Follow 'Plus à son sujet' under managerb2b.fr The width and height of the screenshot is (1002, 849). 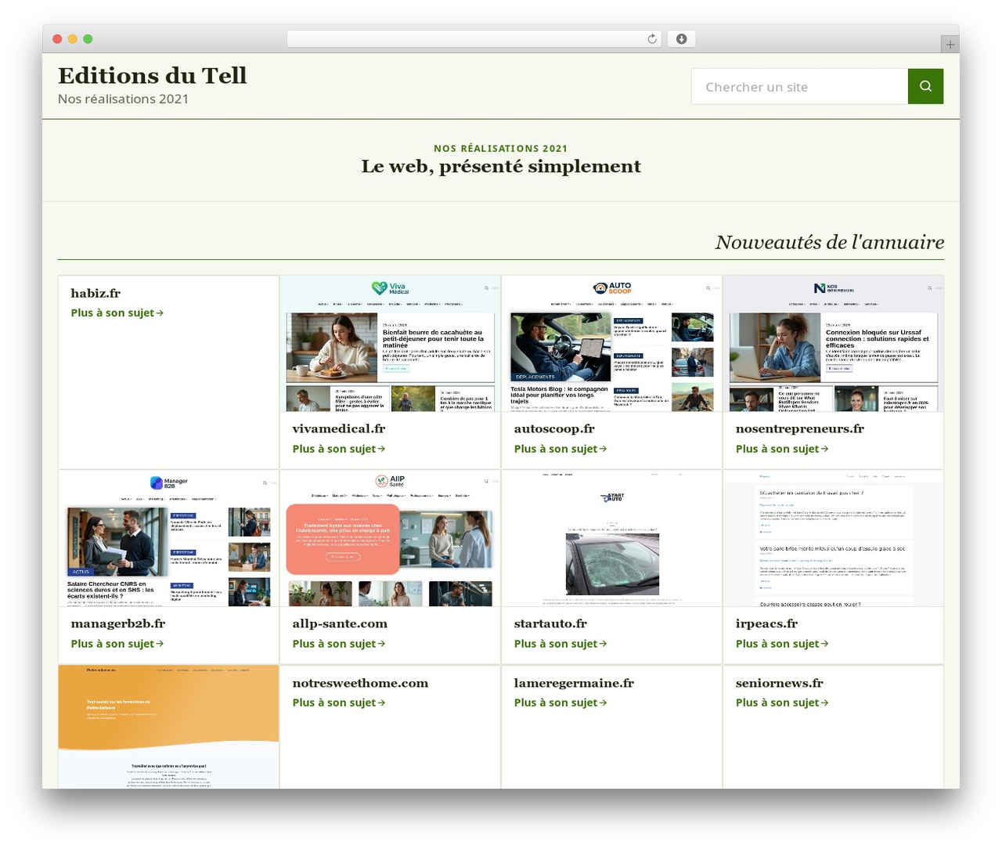117,644
